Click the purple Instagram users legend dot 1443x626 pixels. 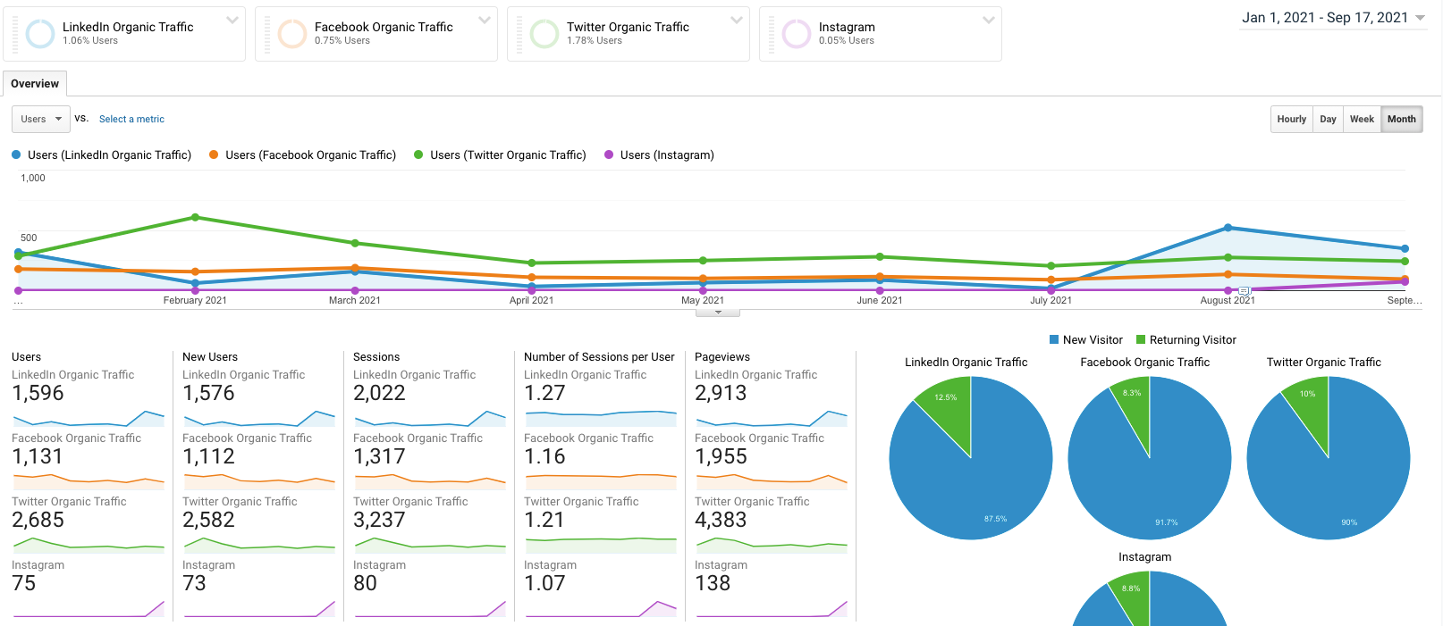(609, 154)
